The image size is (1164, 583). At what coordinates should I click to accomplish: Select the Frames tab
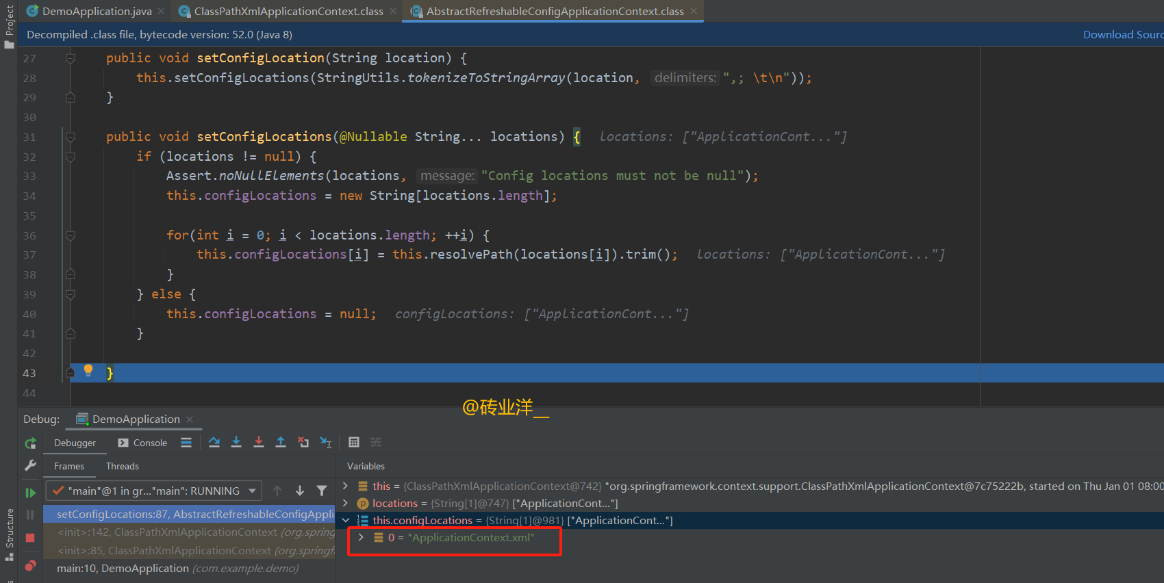69,466
